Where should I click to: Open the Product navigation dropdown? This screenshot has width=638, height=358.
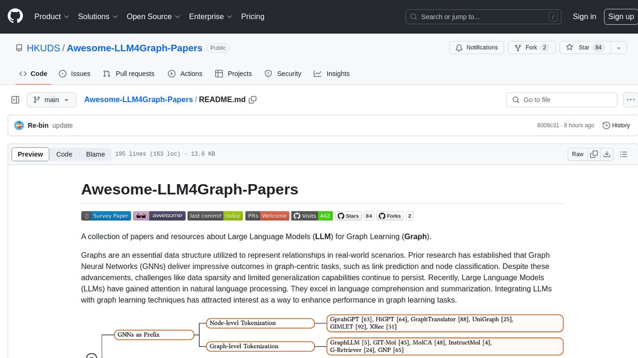pos(52,16)
